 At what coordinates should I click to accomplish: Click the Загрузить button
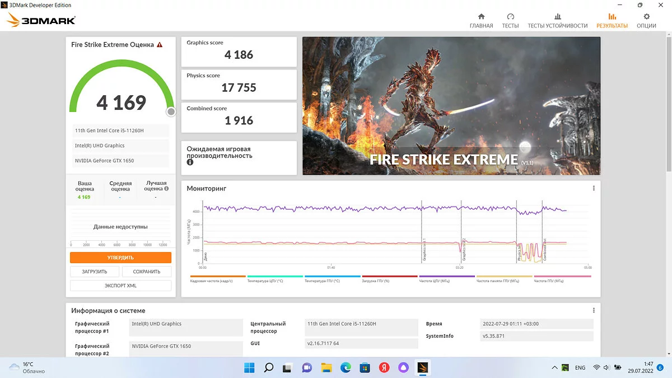coord(94,272)
